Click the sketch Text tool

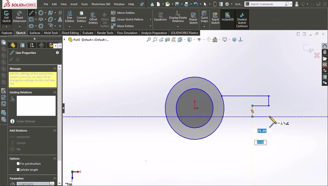(60, 19)
